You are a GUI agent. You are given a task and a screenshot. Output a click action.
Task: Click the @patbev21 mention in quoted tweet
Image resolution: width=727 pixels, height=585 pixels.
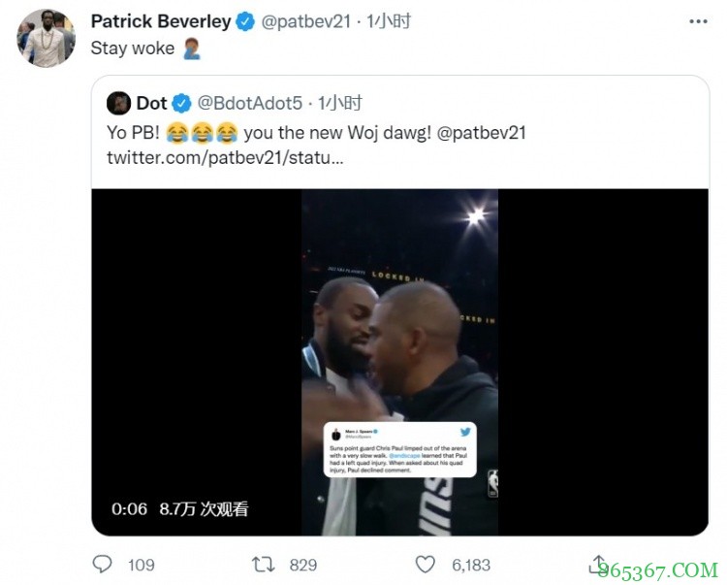pos(481,132)
